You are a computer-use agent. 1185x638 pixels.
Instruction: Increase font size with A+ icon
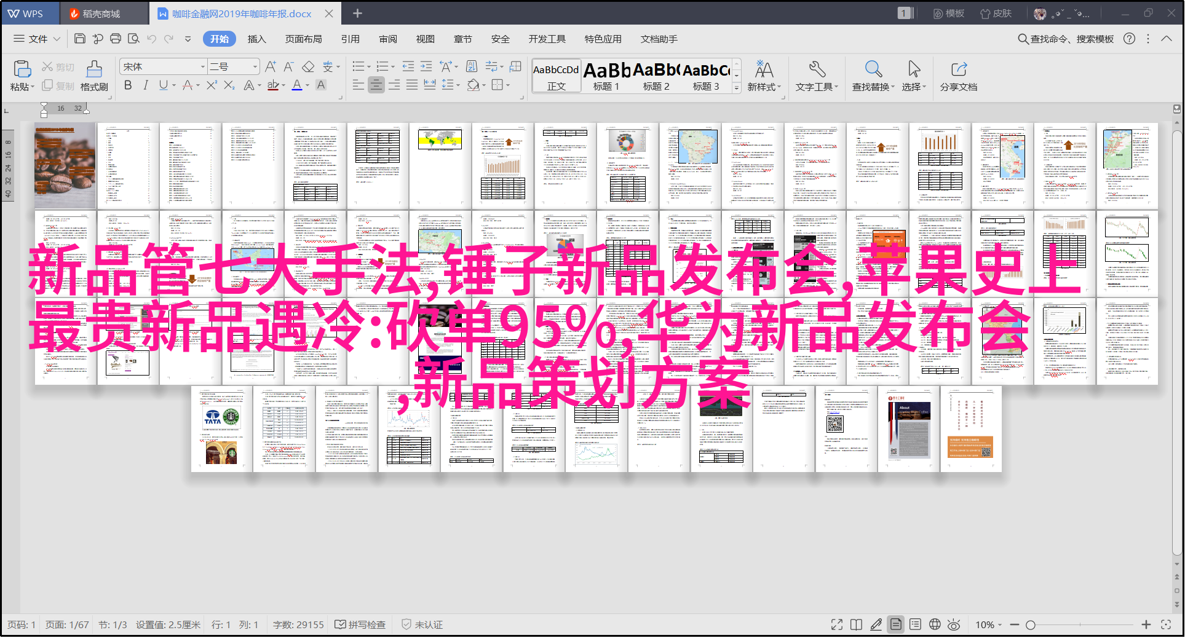tap(271, 66)
